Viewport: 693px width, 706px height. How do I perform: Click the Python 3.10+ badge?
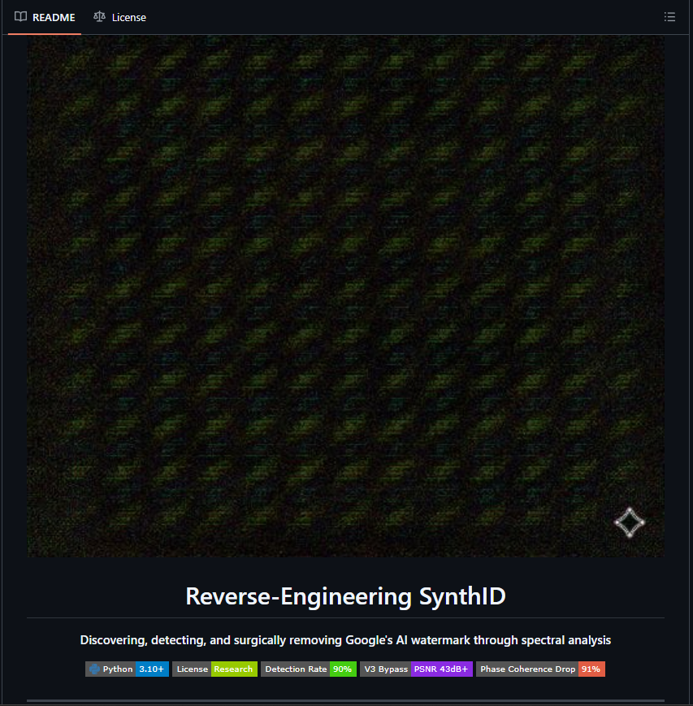127,669
